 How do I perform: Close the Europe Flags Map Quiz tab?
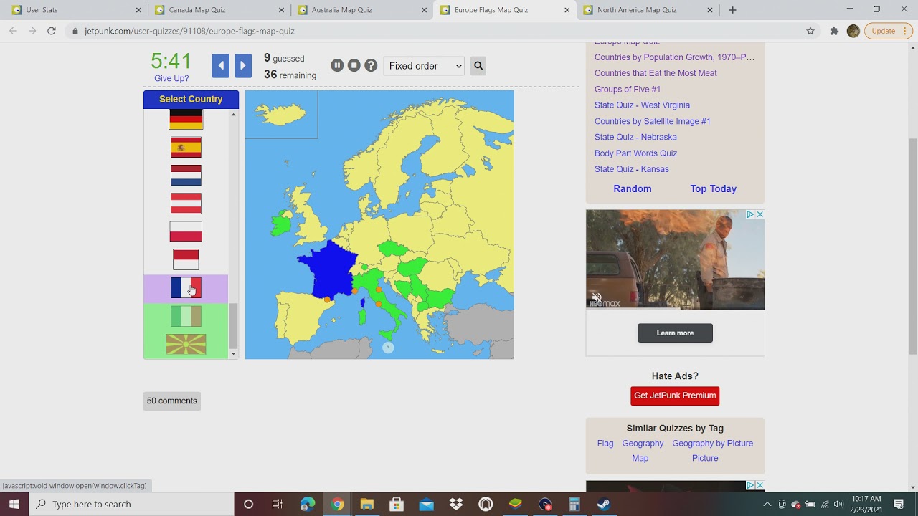click(567, 10)
